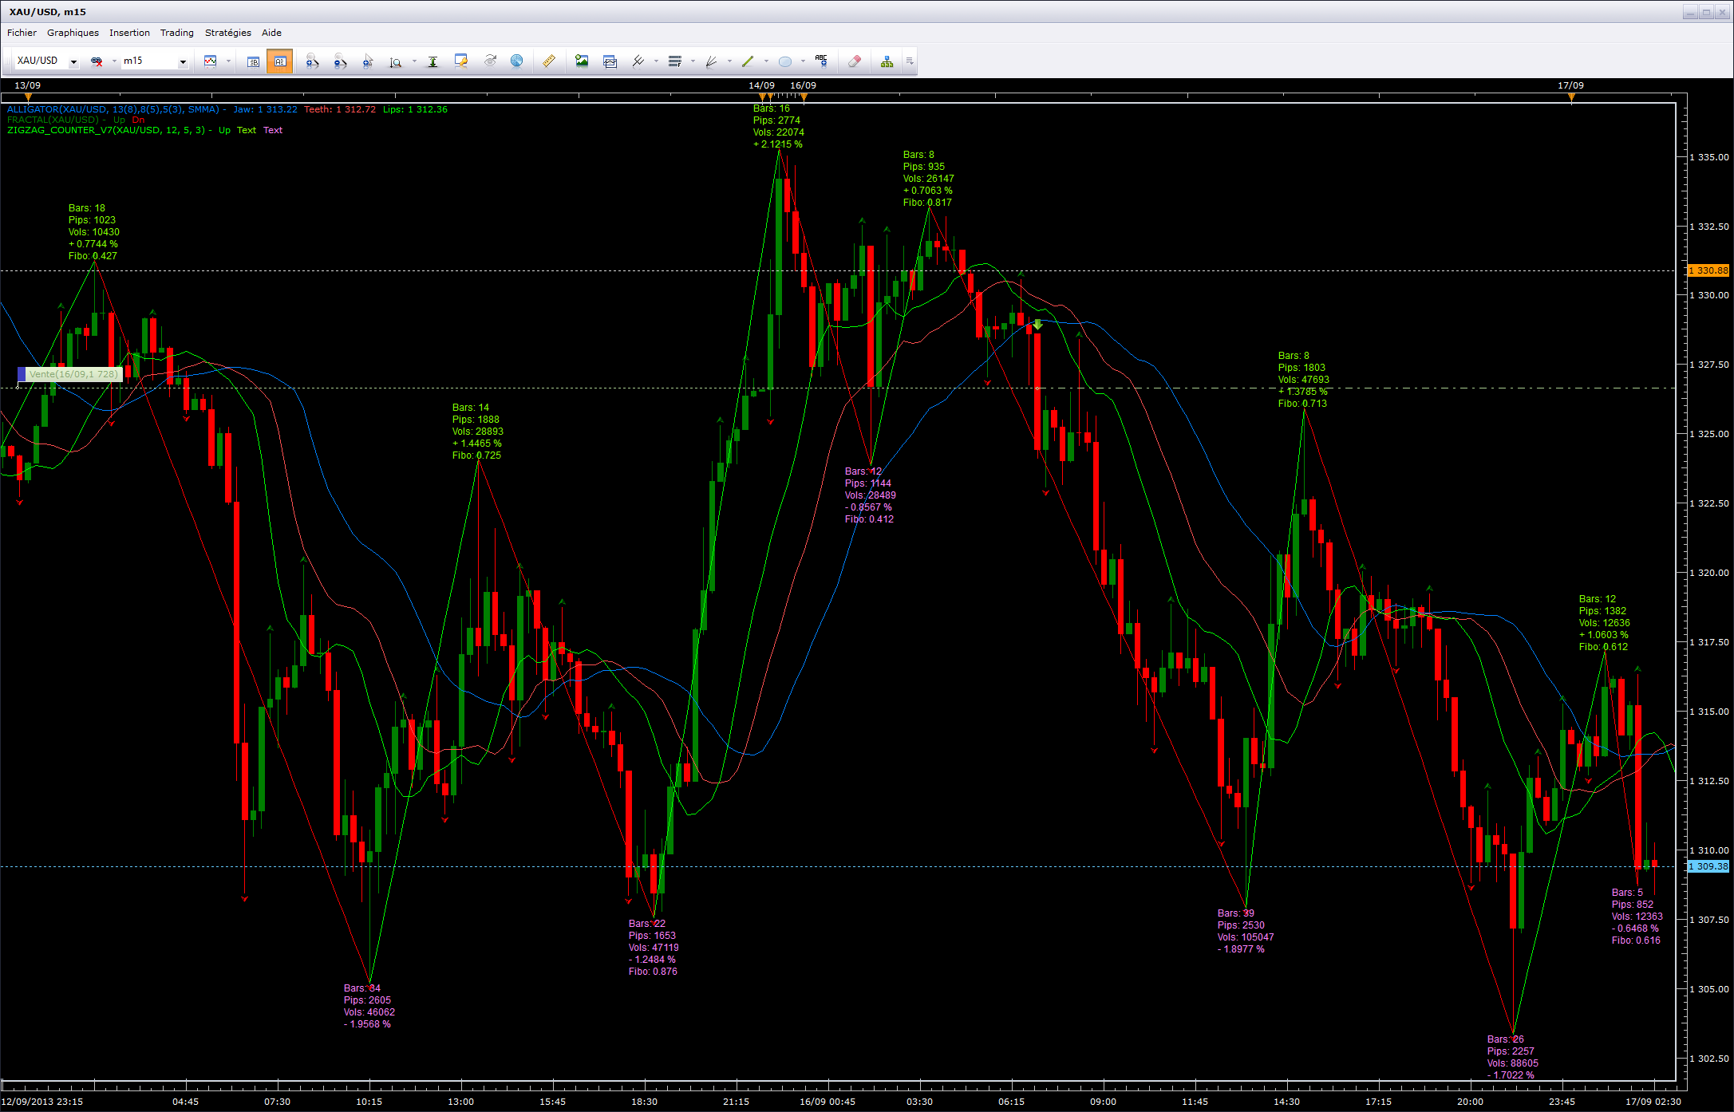
Task: Click the vertical autoscale icon
Action: (433, 61)
